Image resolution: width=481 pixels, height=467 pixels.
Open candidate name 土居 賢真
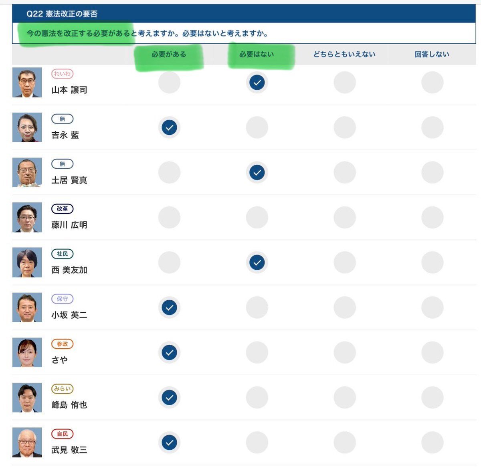pyautogui.click(x=69, y=180)
